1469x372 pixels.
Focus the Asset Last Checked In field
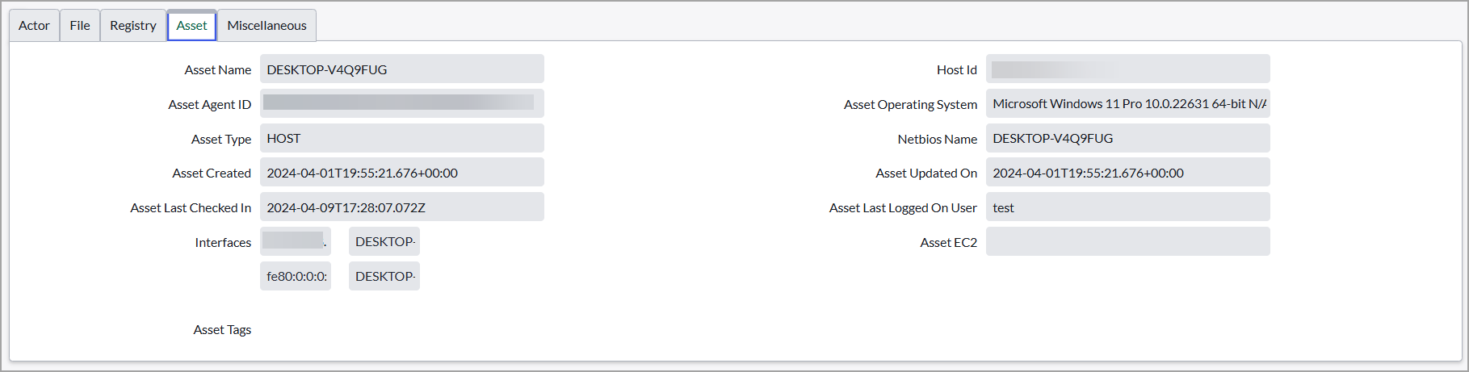tap(401, 208)
